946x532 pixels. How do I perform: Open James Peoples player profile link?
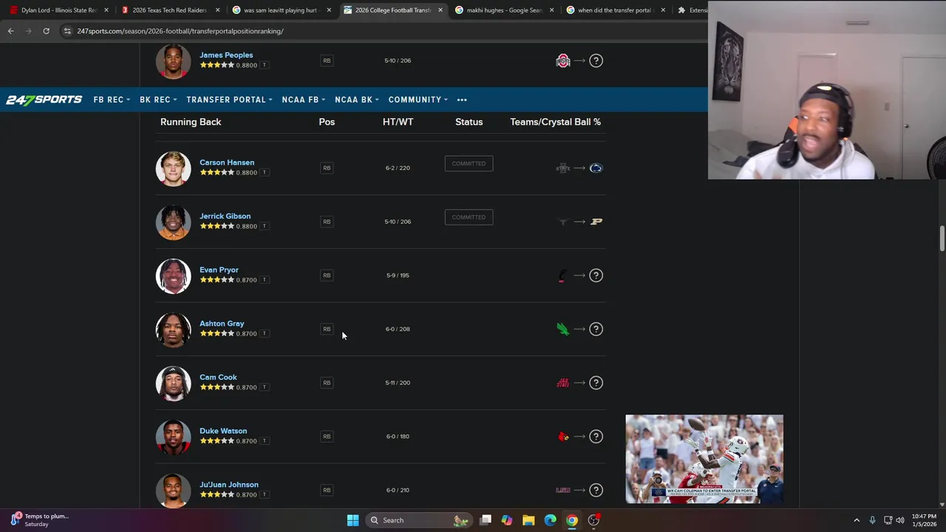pos(226,55)
